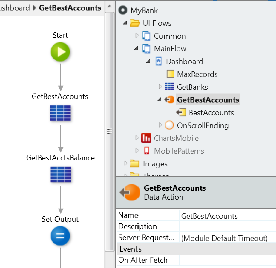Expand the Common flow node
The image size is (276, 268).
click(x=137, y=36)
